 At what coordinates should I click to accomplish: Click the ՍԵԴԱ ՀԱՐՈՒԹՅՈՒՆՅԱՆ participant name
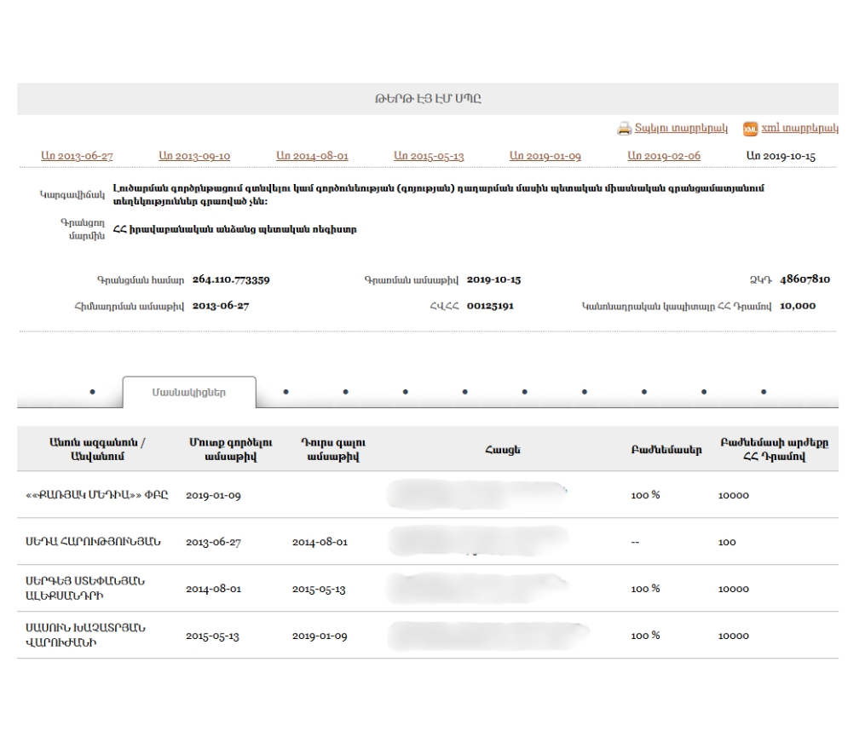coord(94,542)
